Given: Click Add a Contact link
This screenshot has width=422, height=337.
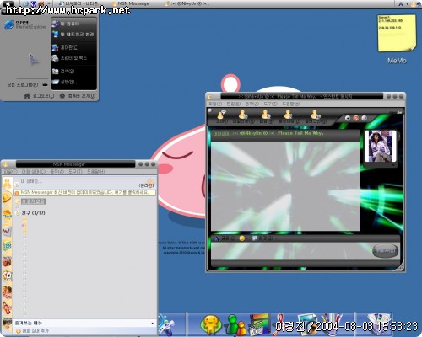Looking at the screenshot, I should [32, 331].
